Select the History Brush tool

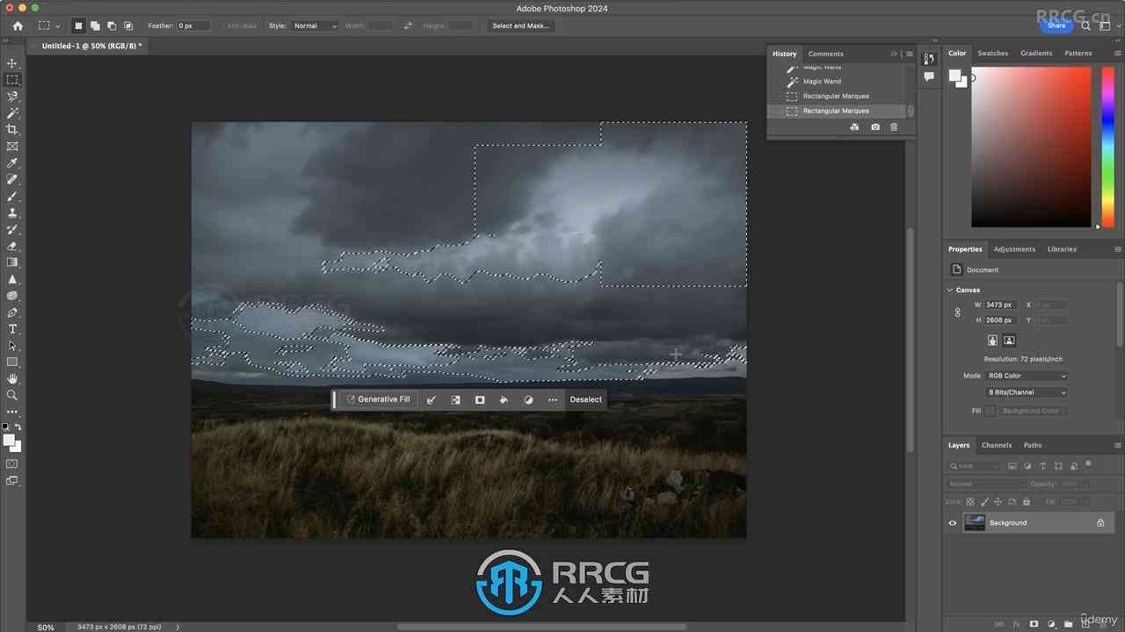12,230
